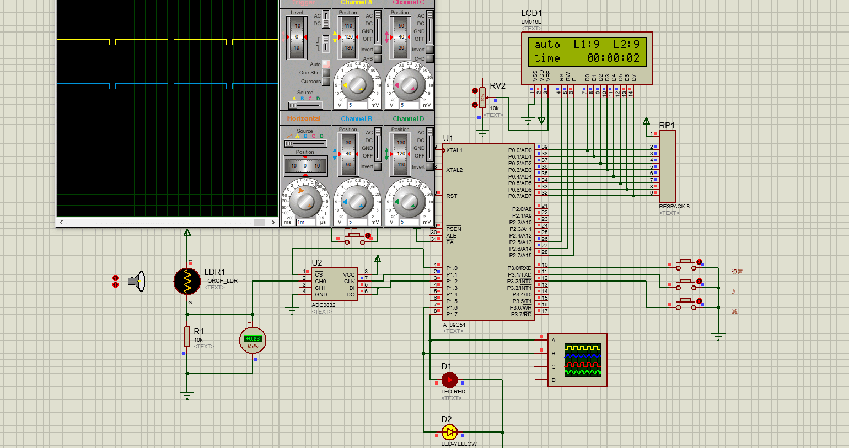Click the Horizontal timebase knob
Screen dimensions: 849x448
click(305, 202)
